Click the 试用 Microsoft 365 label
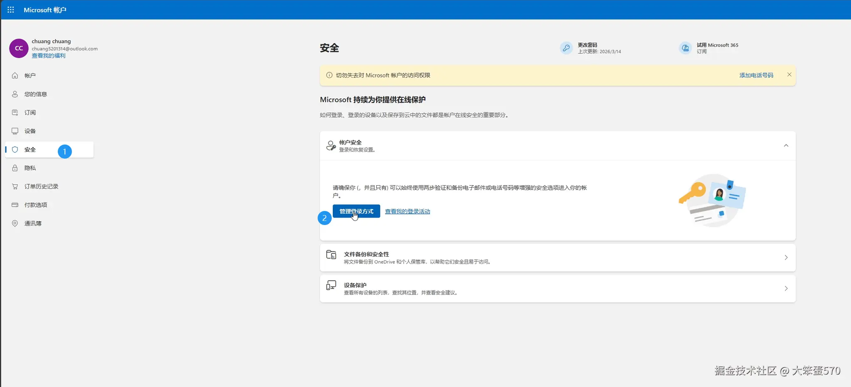Image resolution: width=851 pixels, height=387 pixels. point(718,45)
